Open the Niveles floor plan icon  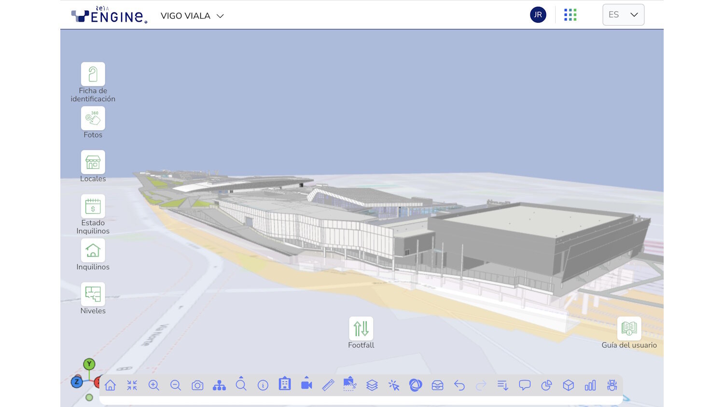pyautogui.click(x=93, y=294)
